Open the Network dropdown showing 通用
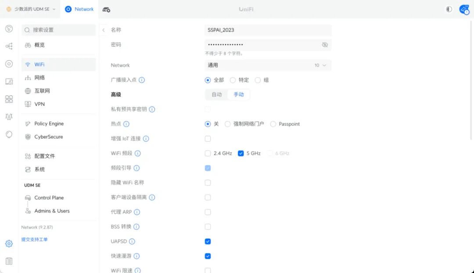The width and height of the screenshot is (474, 273). point(268,65)
